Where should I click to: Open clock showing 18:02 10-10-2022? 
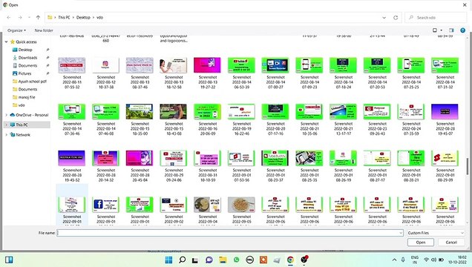[457, 260]
